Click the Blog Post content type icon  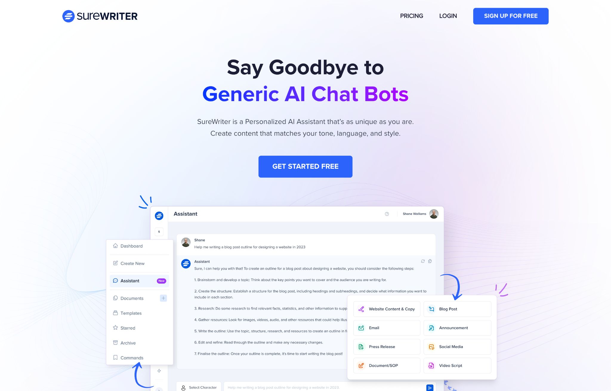[x=431, y=309]
